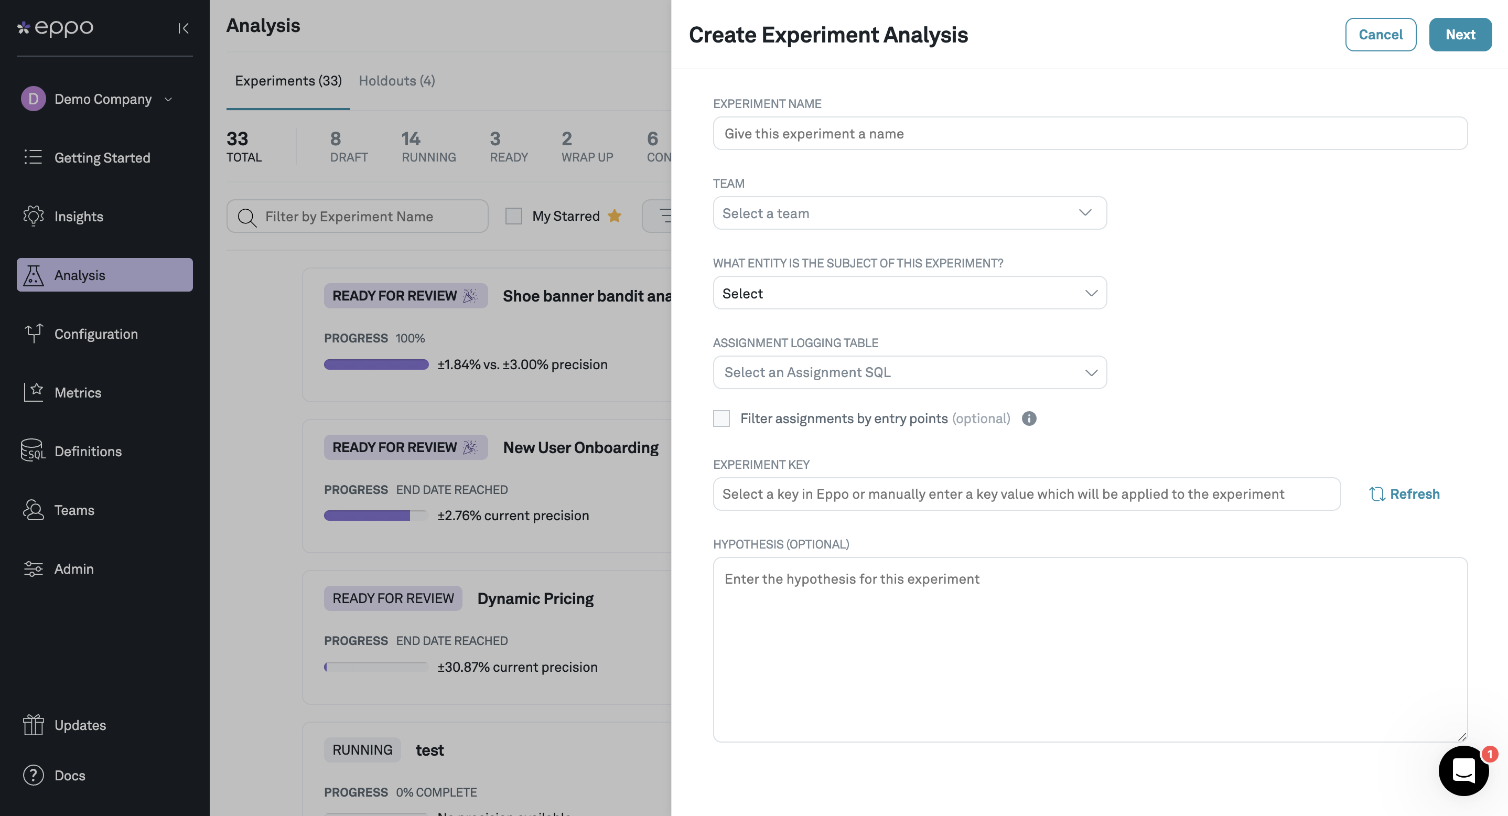Click the New User Onboarding progress bar
Image resolution: width=1508 pixels, height=816 pixels.
click(375, 515)
